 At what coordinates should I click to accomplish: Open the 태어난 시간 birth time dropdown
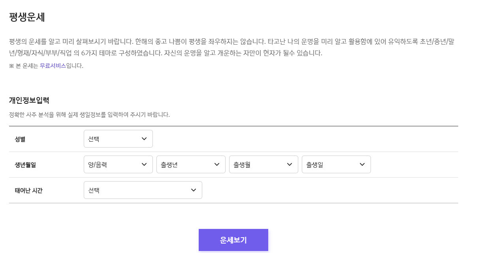pos(143,190)
